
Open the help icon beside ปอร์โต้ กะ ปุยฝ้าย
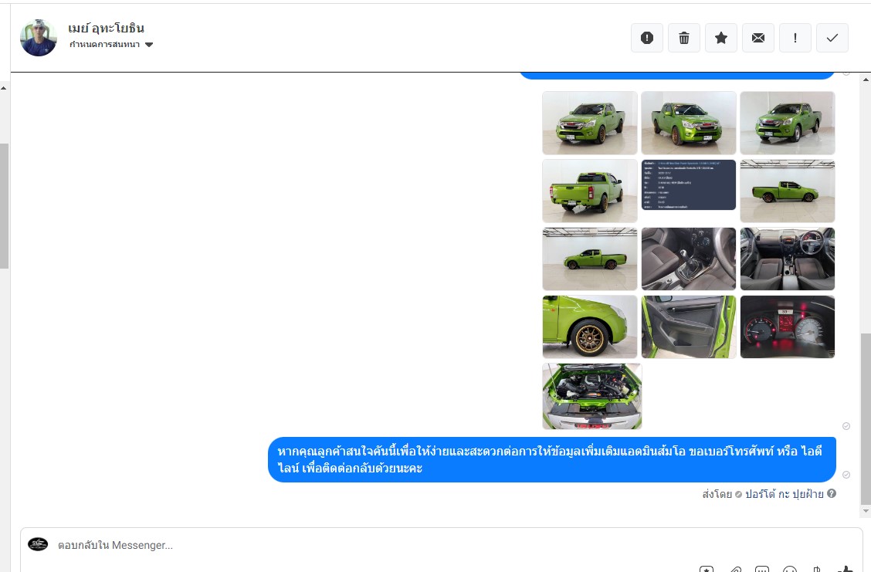click(x=832, y=493)
